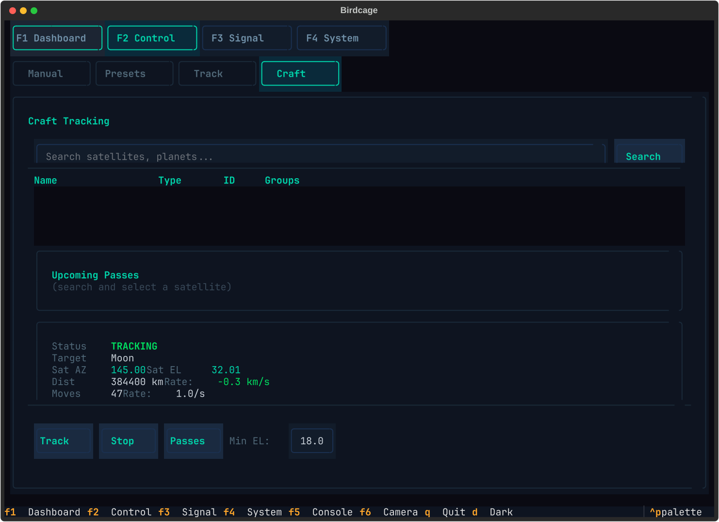Click the Track button beside Stop
Screen dimensions: 719x522
(x=64, y=441)
